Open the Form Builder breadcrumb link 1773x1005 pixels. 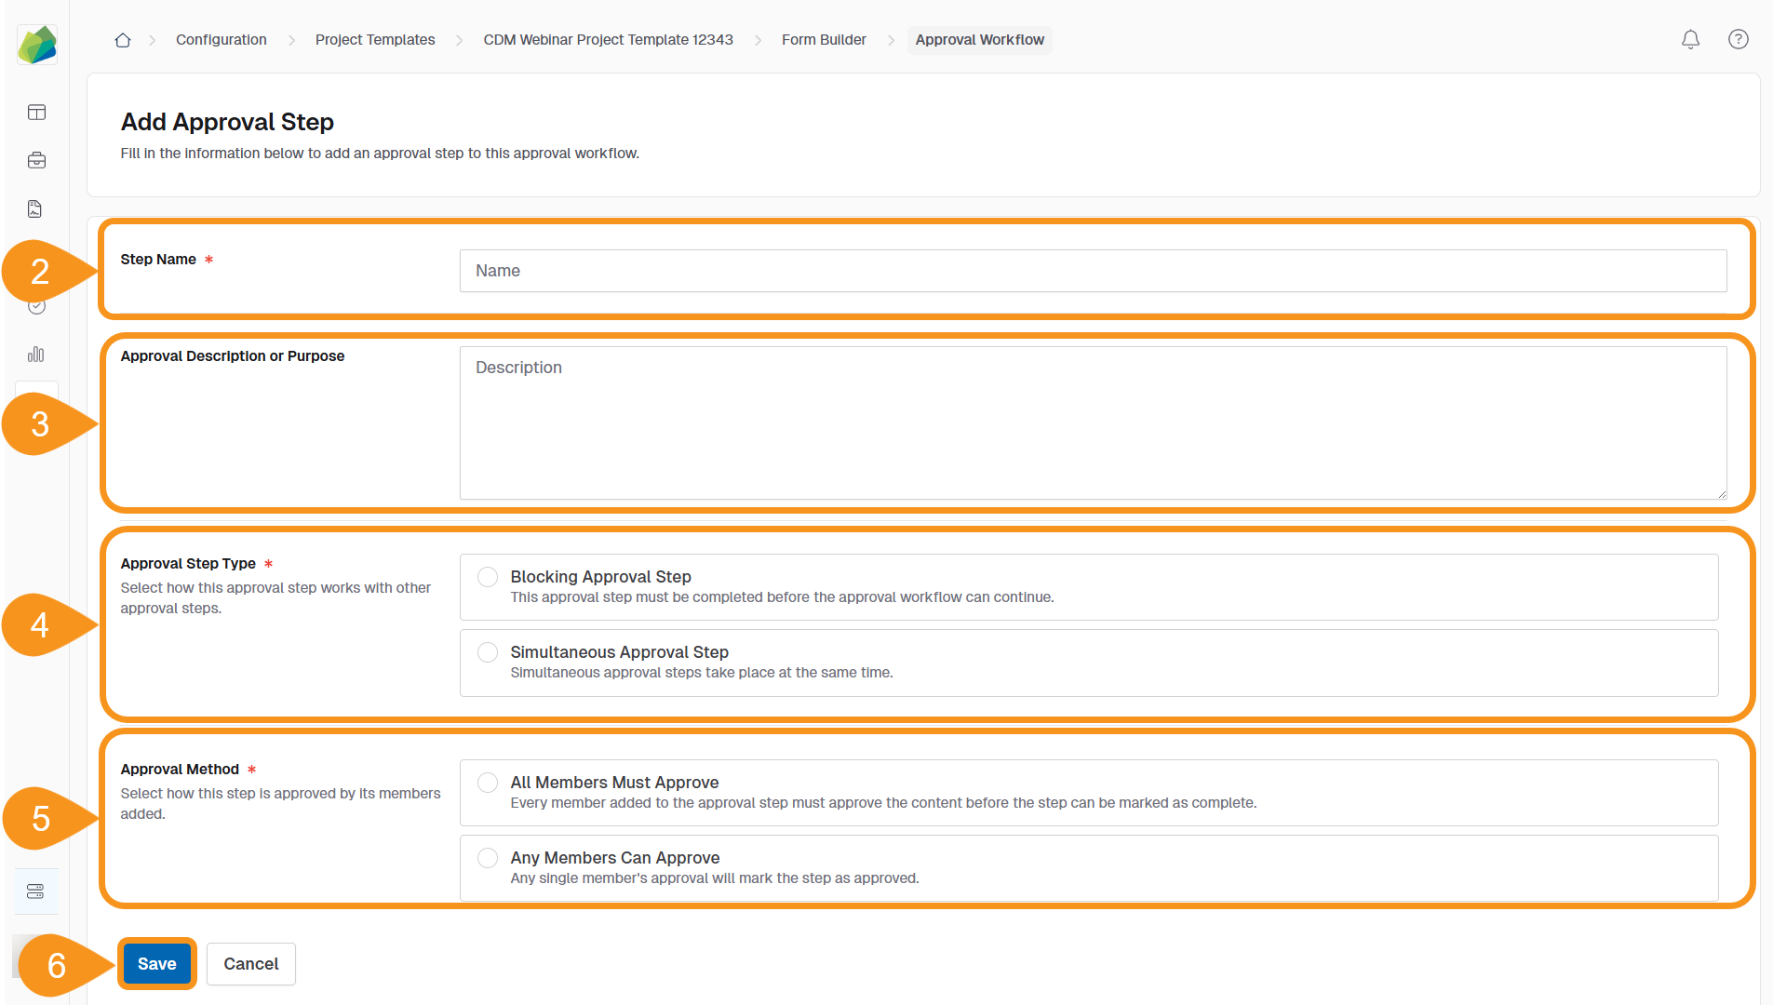tap(824, 39)
